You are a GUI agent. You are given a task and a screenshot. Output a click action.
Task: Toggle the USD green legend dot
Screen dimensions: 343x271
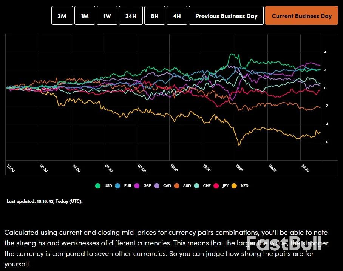pos(98,185)
